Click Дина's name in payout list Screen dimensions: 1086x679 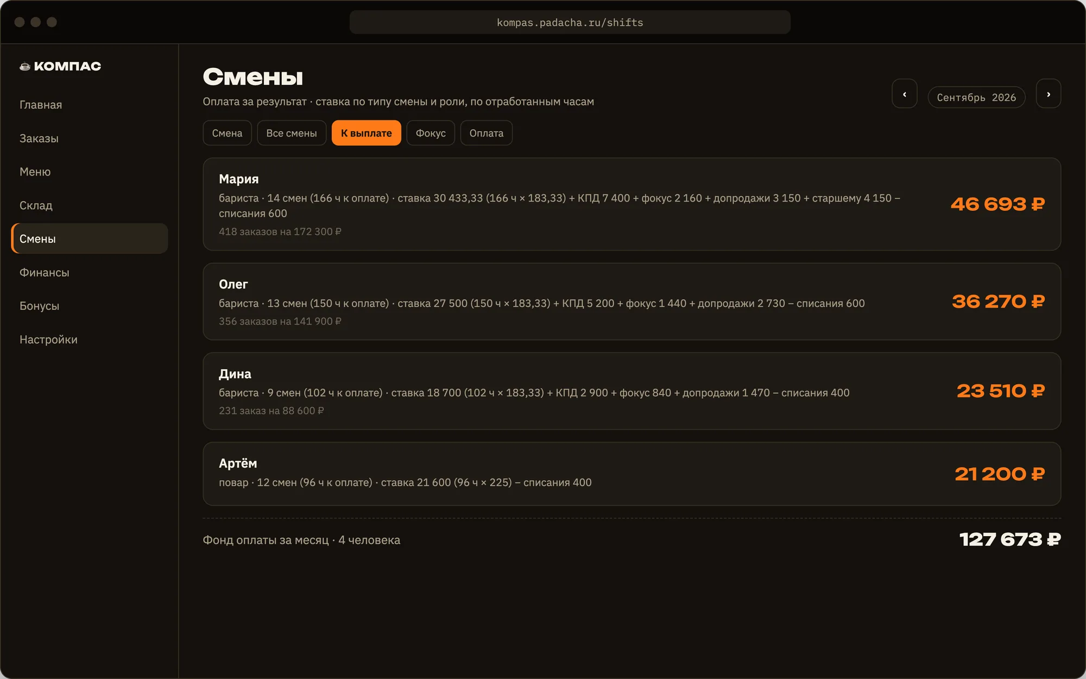point(235,374)
